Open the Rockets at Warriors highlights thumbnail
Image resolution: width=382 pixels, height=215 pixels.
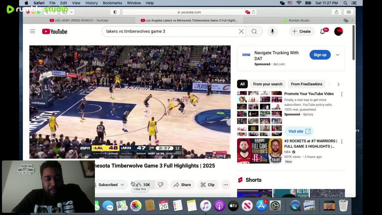(259, 151)
